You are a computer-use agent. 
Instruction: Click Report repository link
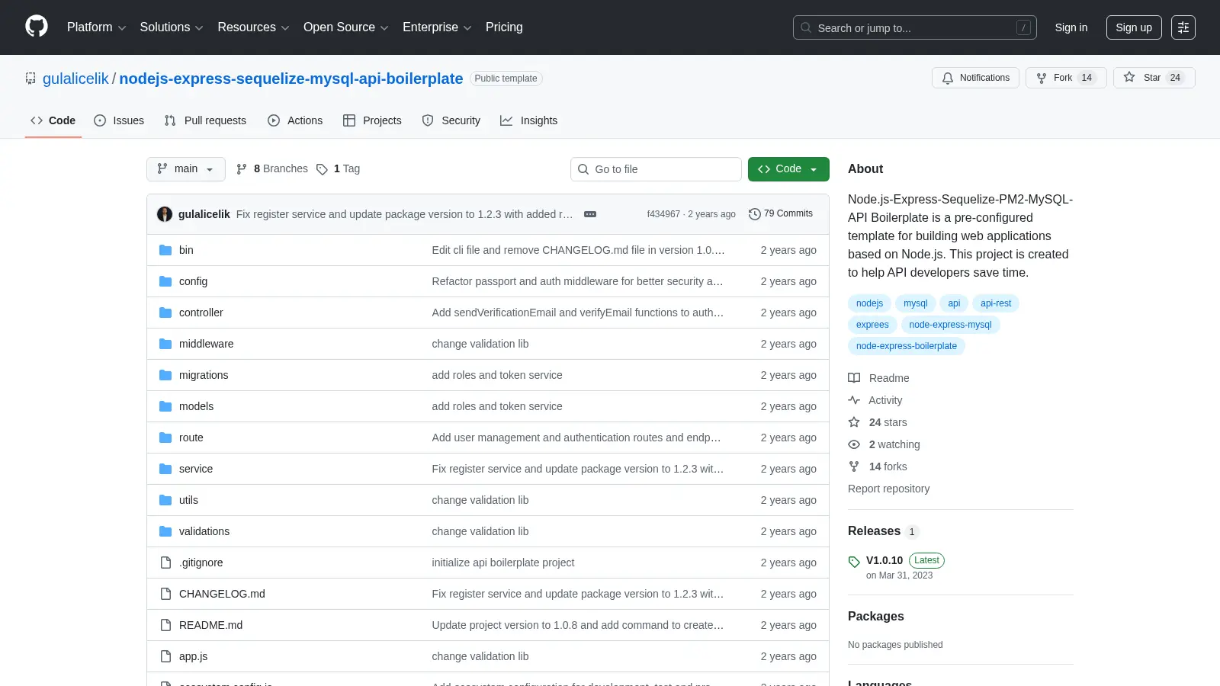click(889, 489)
